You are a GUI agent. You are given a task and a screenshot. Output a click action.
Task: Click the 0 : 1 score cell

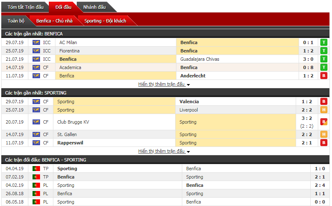coord(308,42)
